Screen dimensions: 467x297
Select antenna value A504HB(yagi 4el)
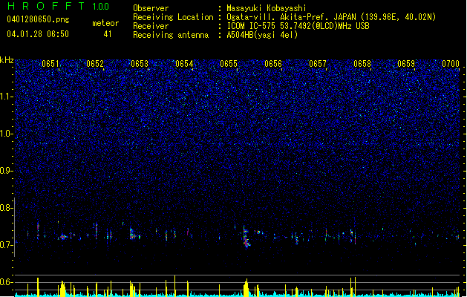tap(262, 35)
